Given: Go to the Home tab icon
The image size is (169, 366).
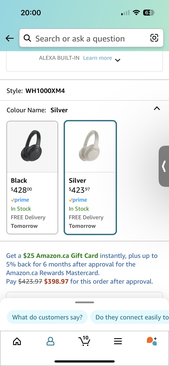Looking at the screenshot, I should (17, 341).
